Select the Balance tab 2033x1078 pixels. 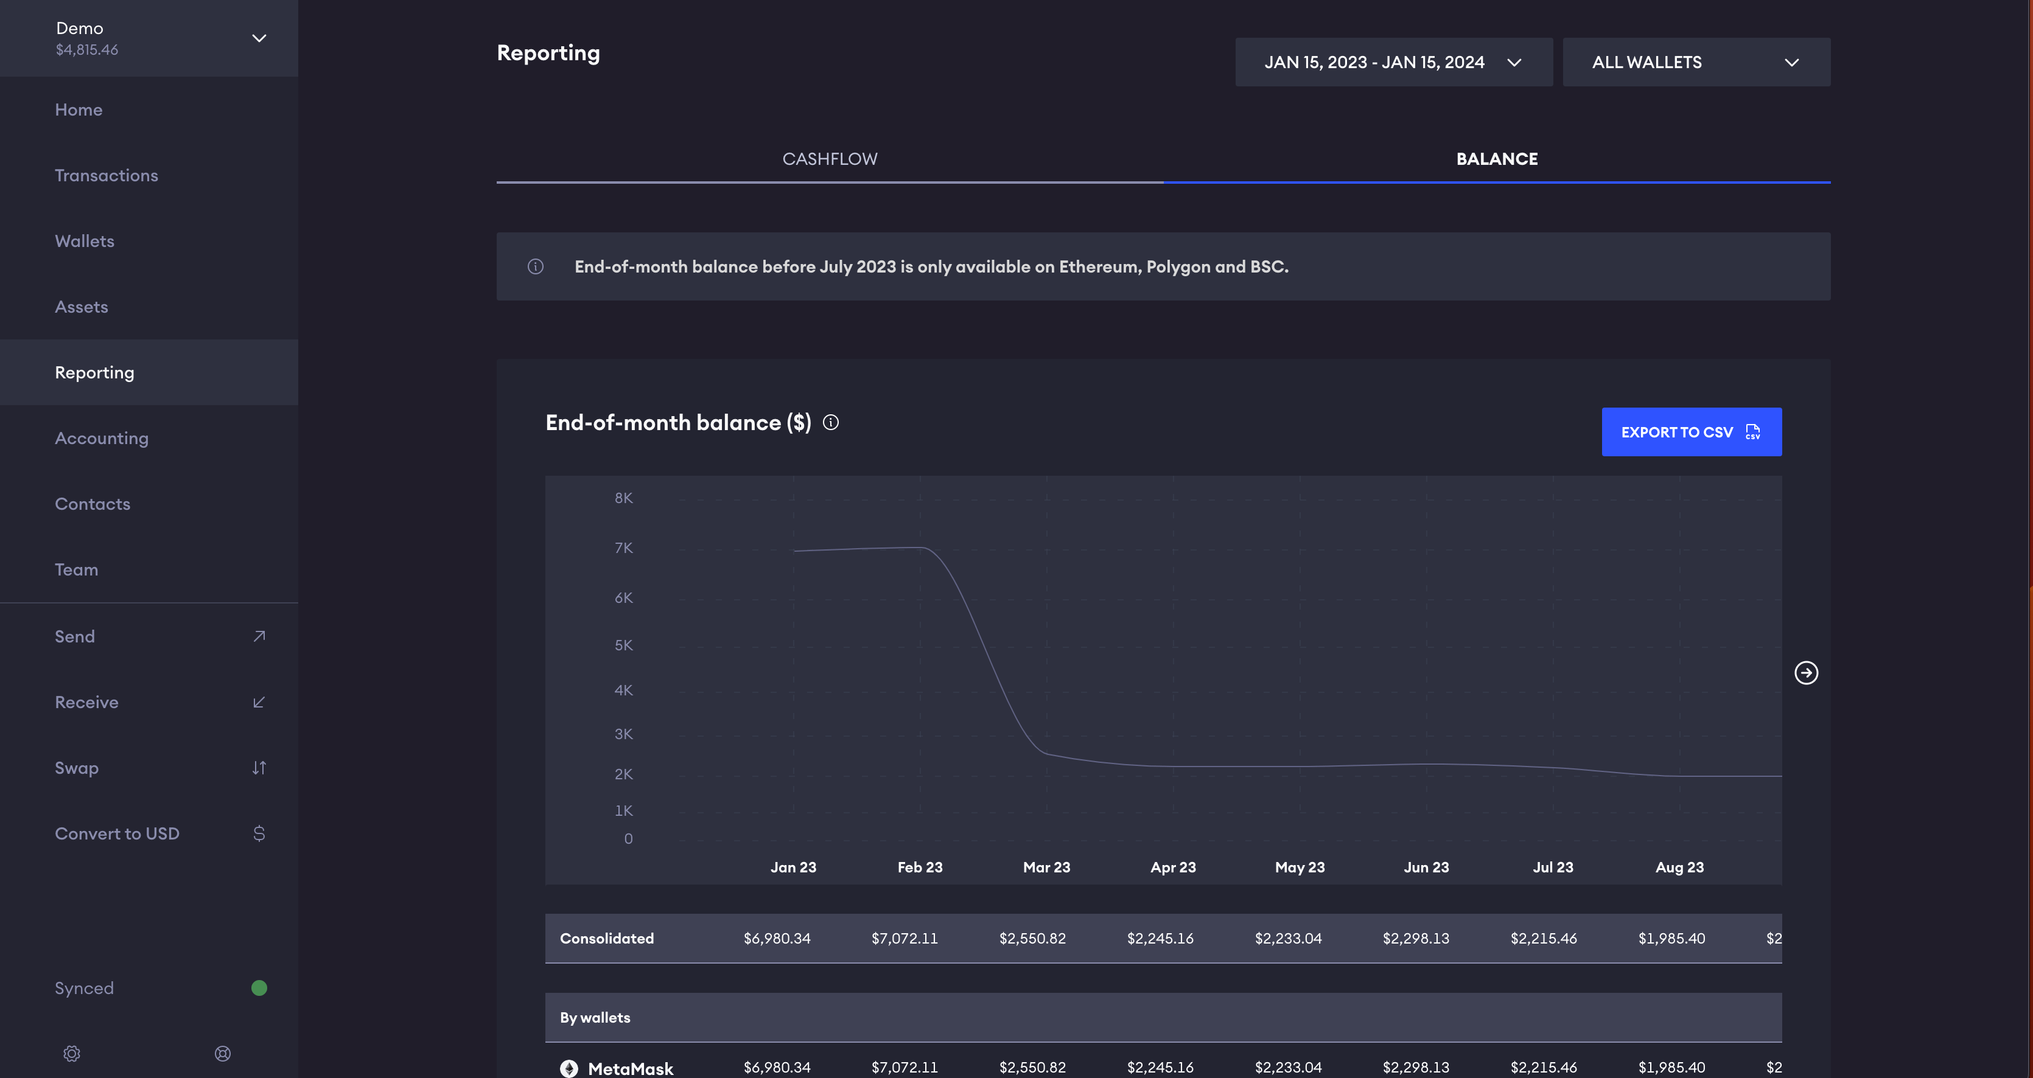tap(1496, 159)
